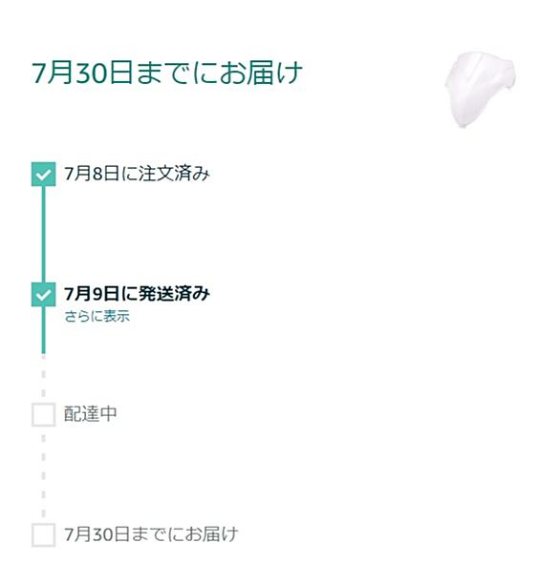Open the white product thumbnail image
Image resolution: width=560 pixels, height=564 pixels.
pos(480,90)
